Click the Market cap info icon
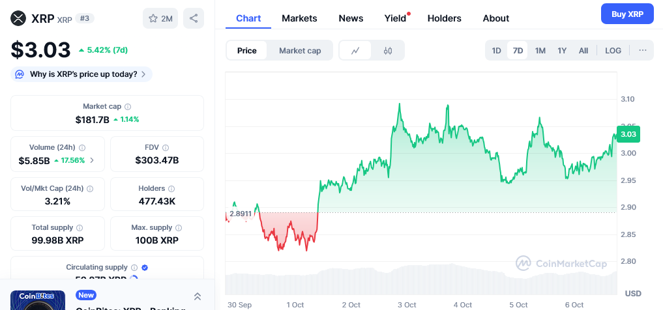 128,106
